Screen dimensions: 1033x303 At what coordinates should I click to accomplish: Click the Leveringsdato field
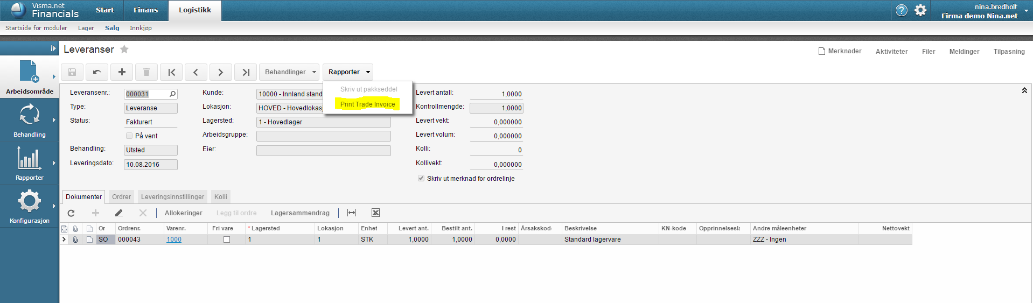[150, 165]
